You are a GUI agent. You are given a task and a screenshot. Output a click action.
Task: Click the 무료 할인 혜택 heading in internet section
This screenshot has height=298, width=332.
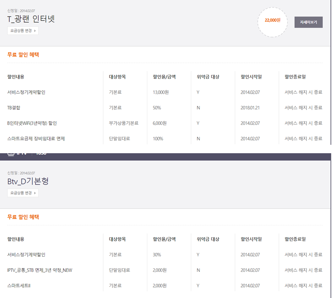coord(23,54)
